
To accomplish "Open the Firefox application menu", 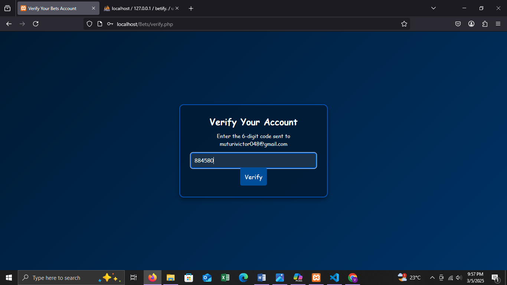I will coord(498,24).
